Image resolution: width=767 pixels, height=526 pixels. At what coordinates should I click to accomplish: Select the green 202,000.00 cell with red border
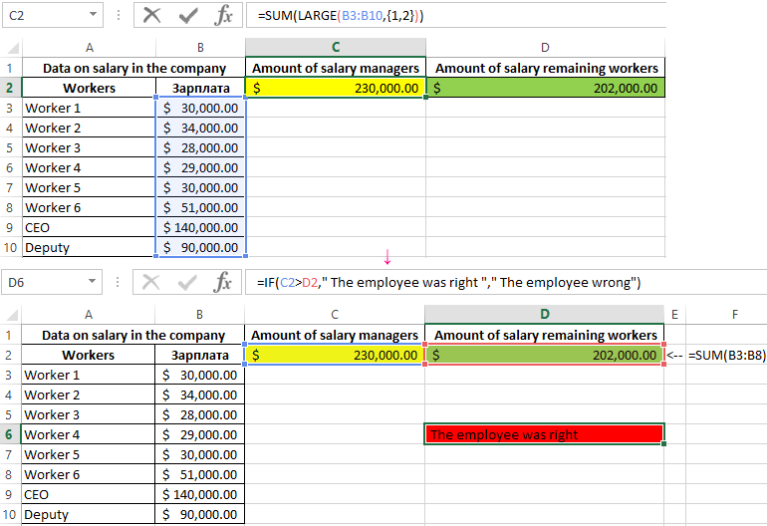pos(544,355)
